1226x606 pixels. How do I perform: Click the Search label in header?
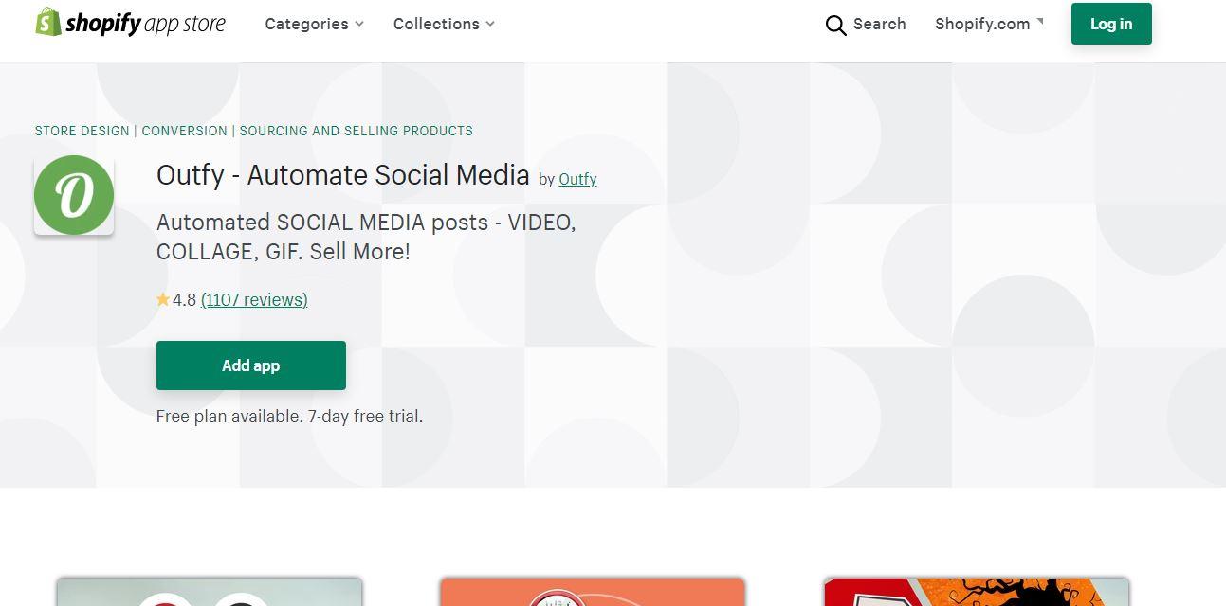point(879,24)
